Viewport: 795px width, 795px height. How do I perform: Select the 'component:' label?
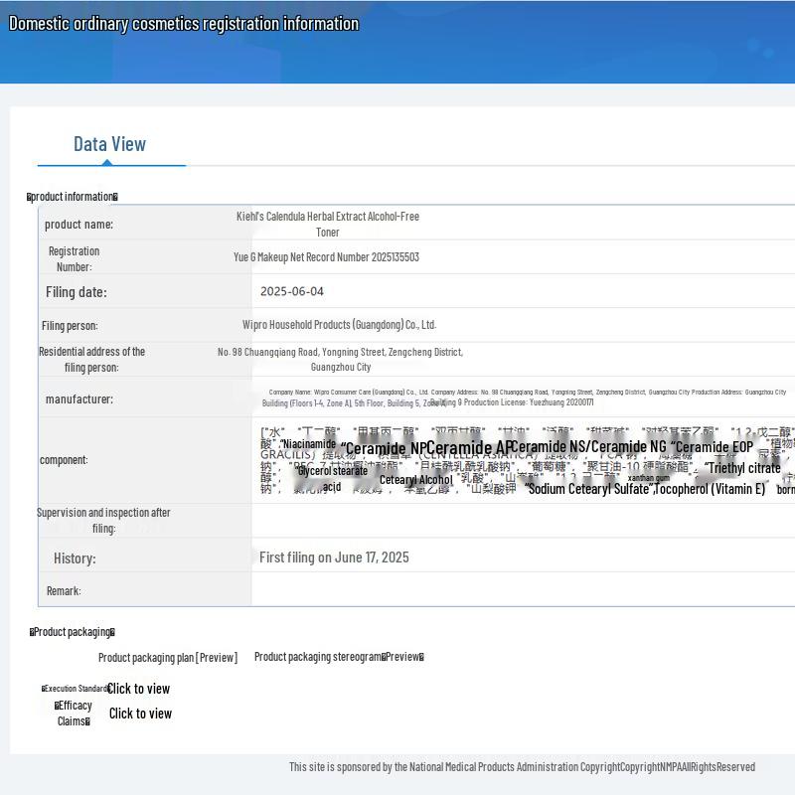click(x=64, y=460)
